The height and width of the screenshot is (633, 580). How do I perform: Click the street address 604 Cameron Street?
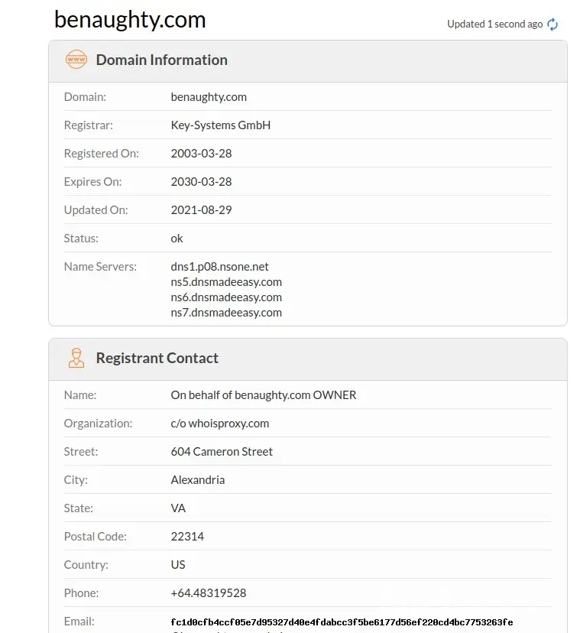(222, 452)
